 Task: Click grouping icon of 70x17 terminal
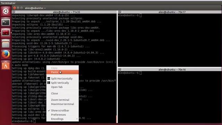(120, 12)
